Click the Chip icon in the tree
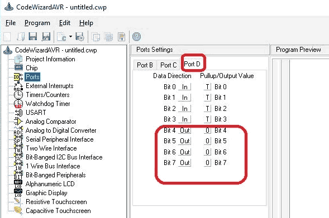Screen dimensions: 329x218 18,68
